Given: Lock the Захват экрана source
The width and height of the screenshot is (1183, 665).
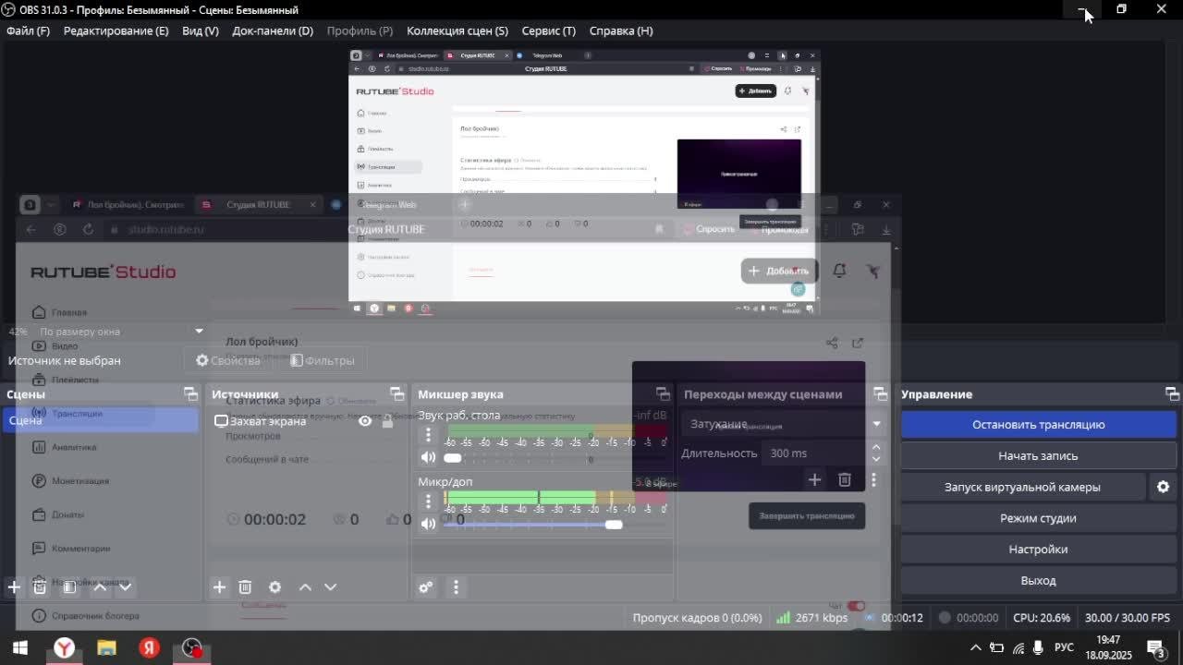Looking at the screenshot, I should tap(388, 421).
